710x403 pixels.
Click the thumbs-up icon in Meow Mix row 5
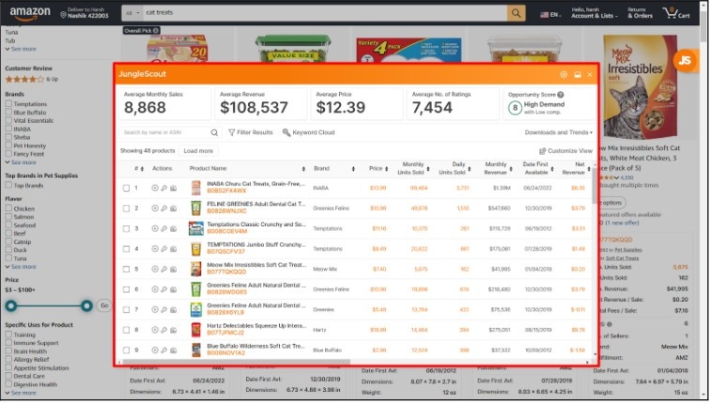[x=173, y=269]
